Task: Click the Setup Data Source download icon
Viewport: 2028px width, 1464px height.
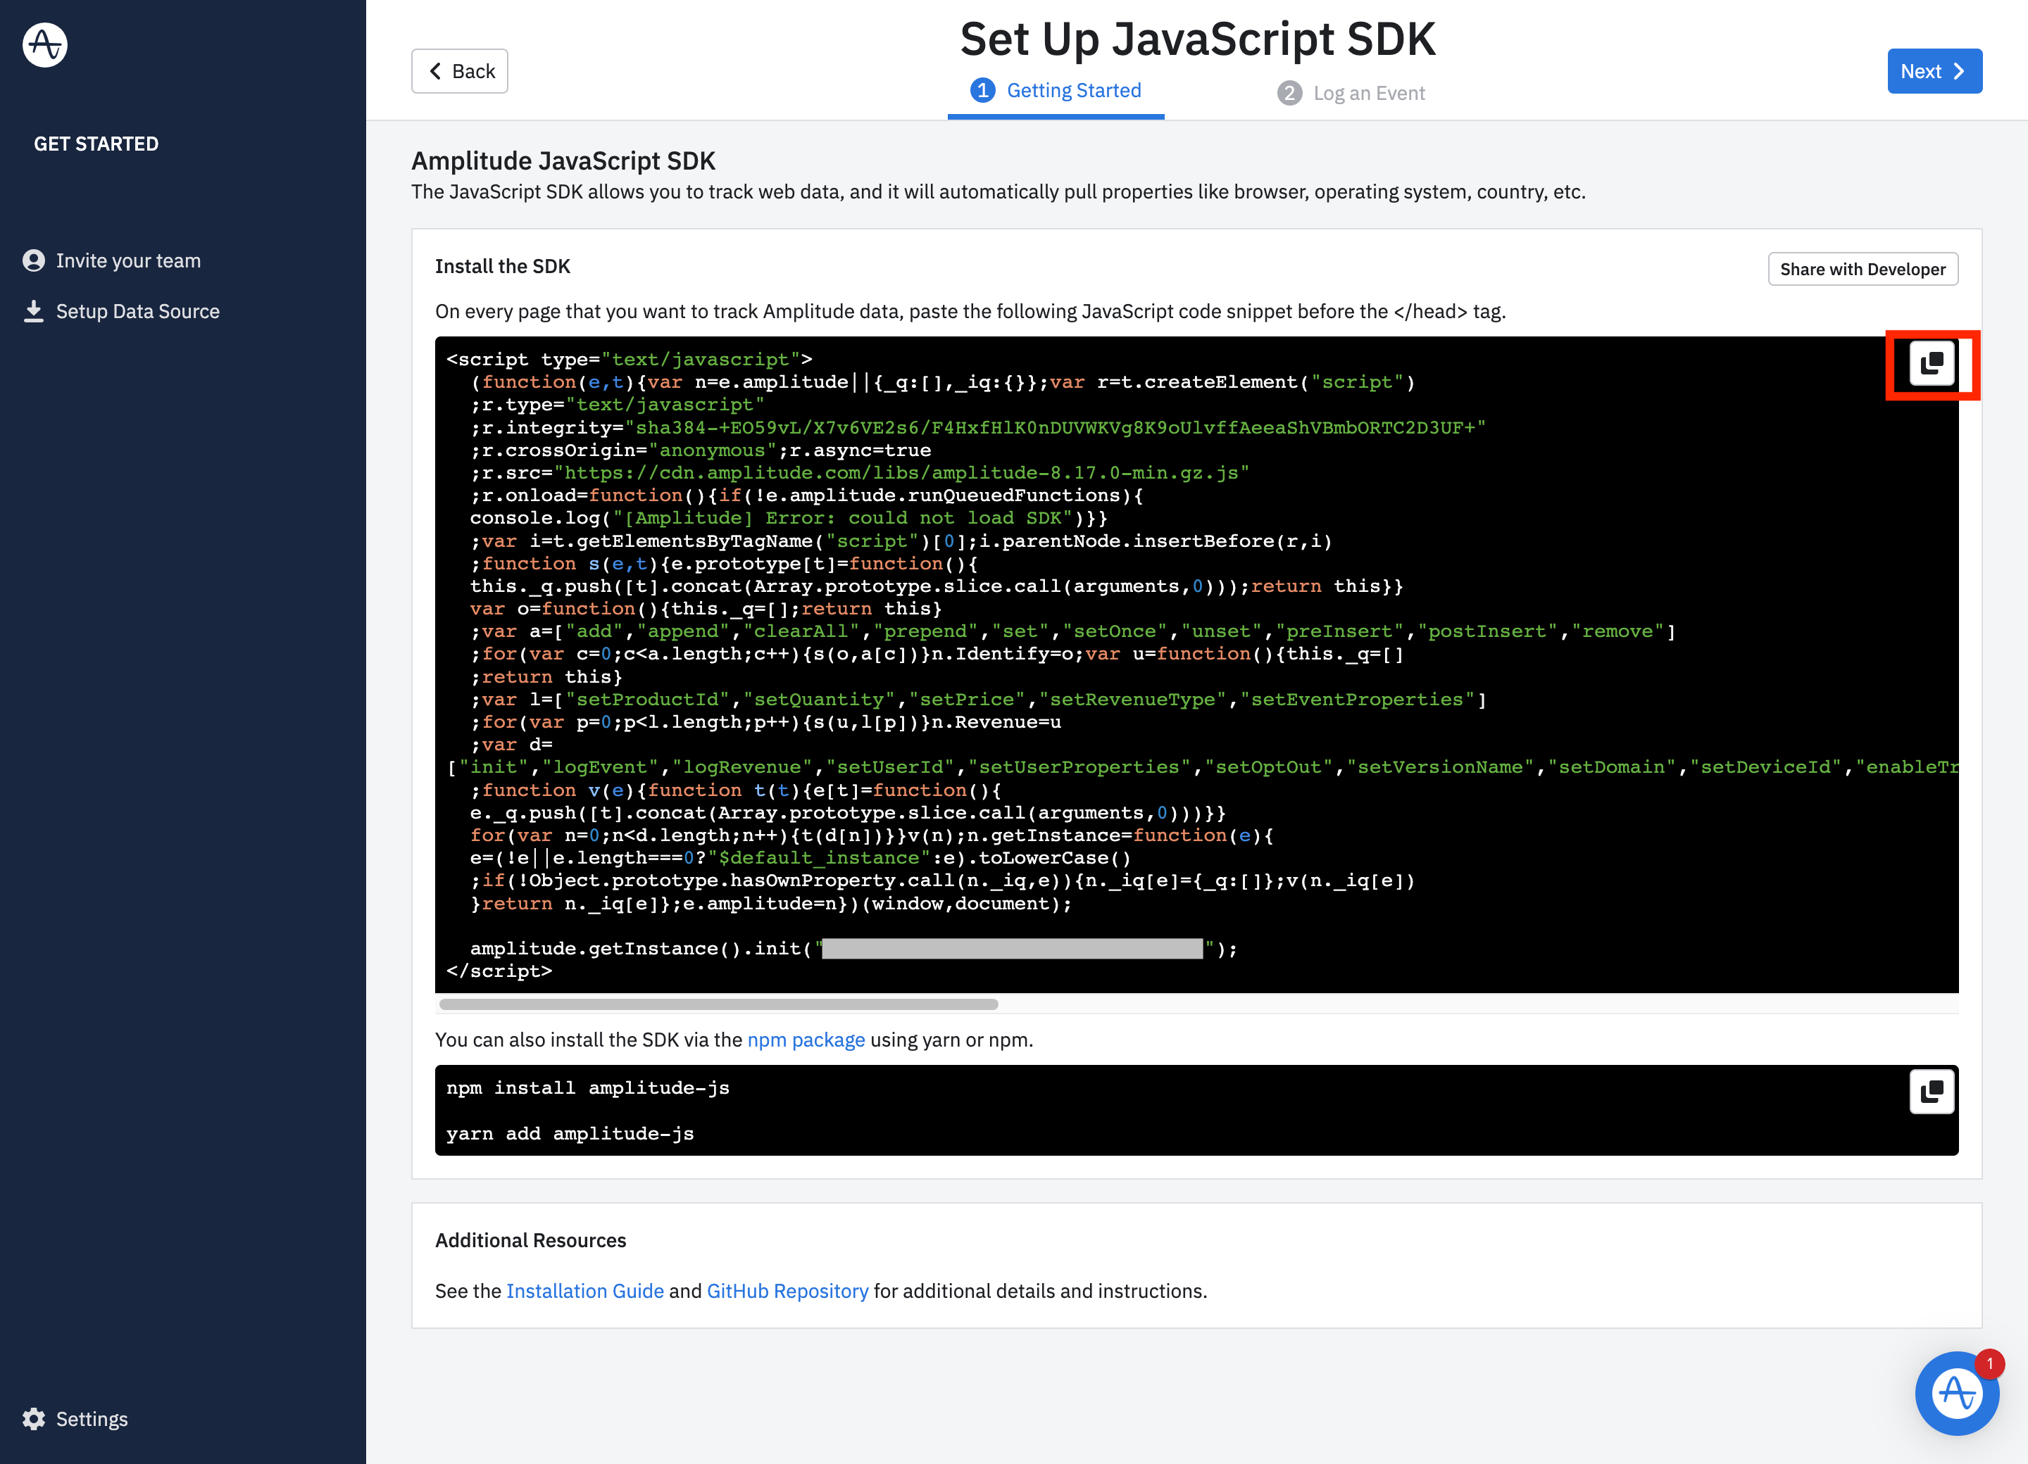Action: (x=34, y=311)
